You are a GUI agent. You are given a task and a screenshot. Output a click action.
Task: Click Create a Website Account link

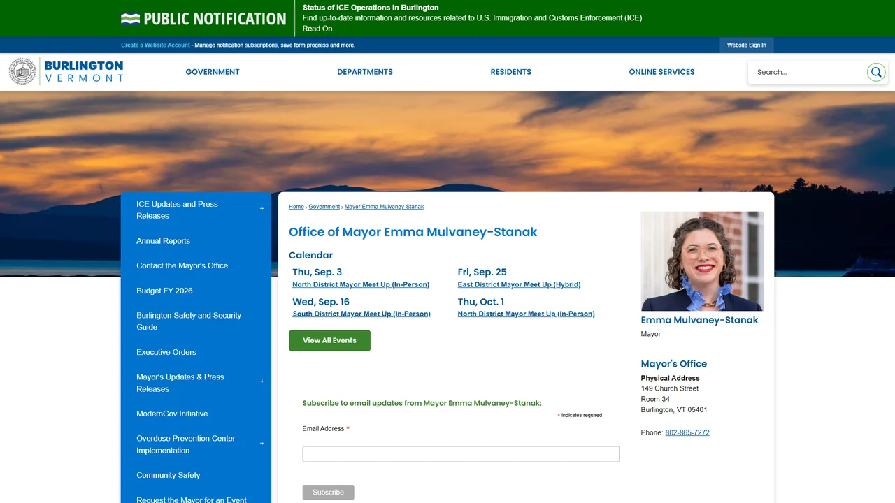pos(155,45)
